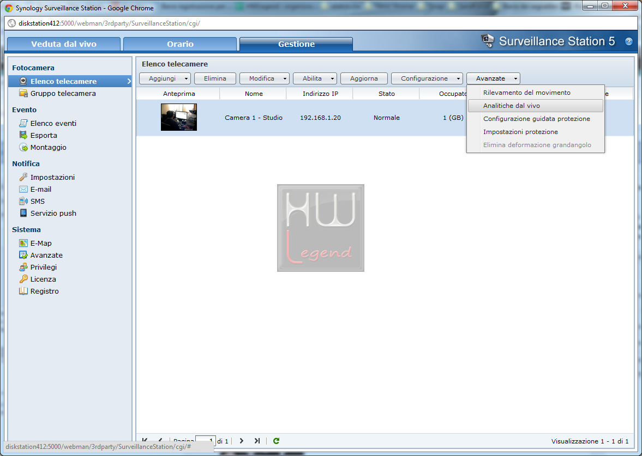
Task: Go to next page arrow
Action: click(241, 440)
